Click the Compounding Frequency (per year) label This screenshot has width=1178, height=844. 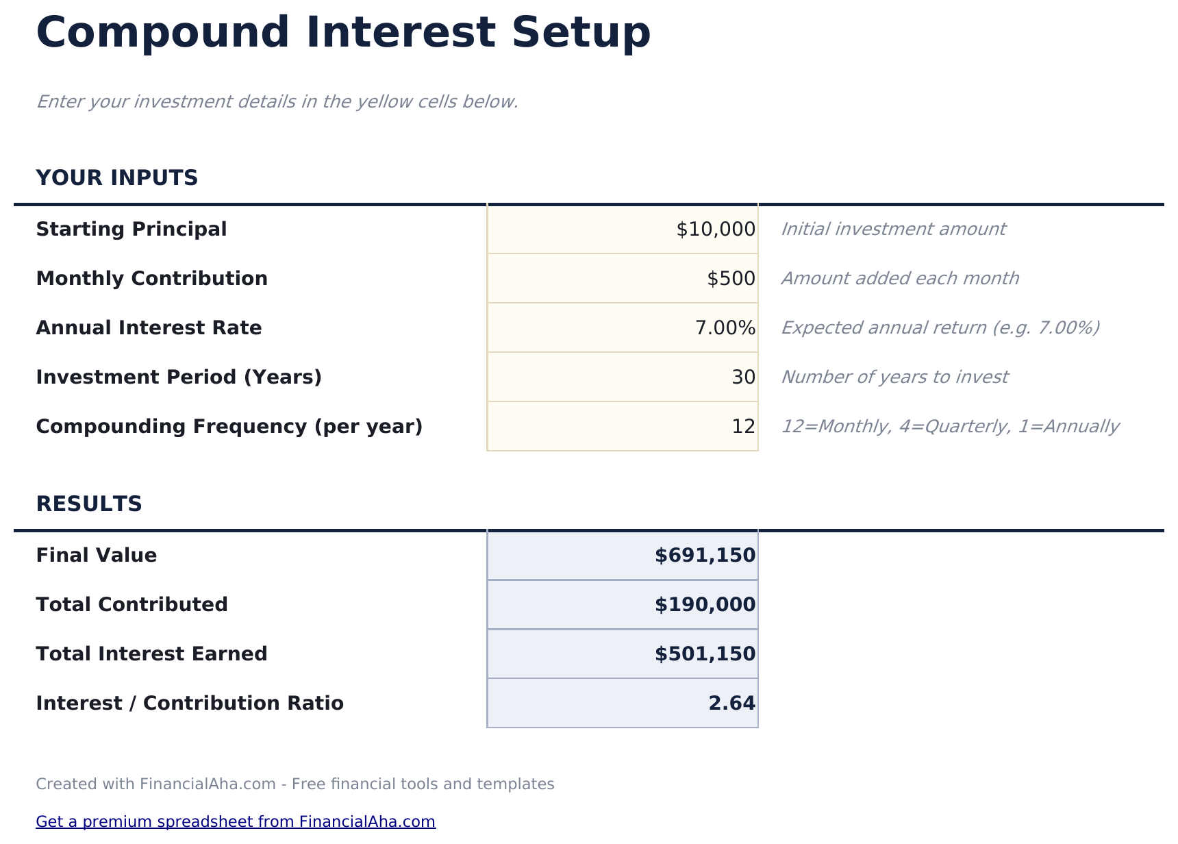(x=229, y=427)
